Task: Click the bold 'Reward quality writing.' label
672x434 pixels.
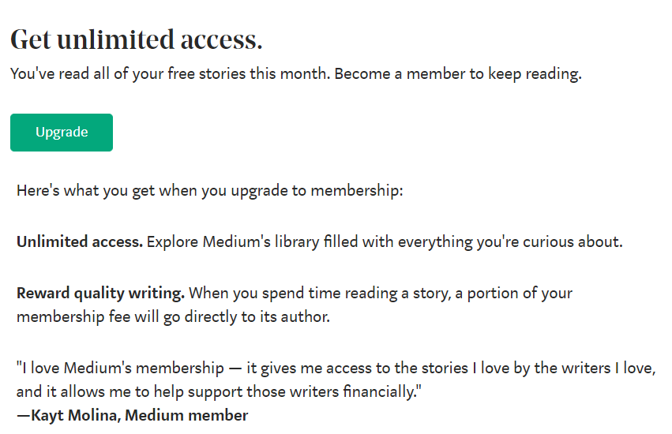Action: point(101,294)
